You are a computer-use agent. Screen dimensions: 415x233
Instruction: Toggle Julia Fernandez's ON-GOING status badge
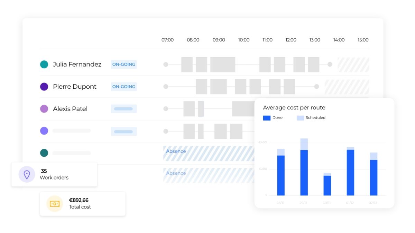(123, 64)
